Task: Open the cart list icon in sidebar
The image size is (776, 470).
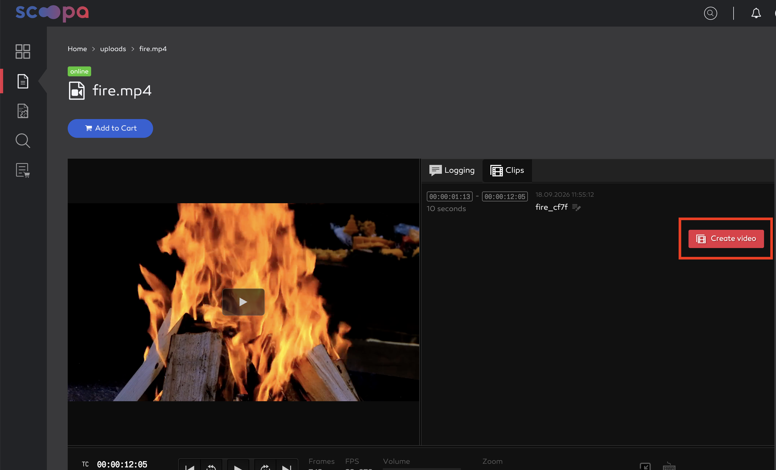Action: point(23,170)
